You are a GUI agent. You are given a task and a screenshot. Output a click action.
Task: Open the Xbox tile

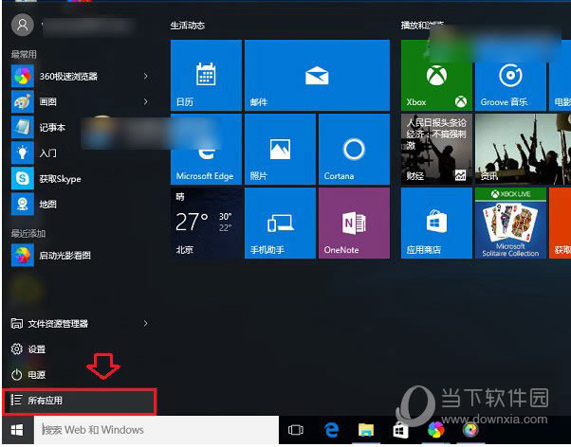click(x=436, y=75)
